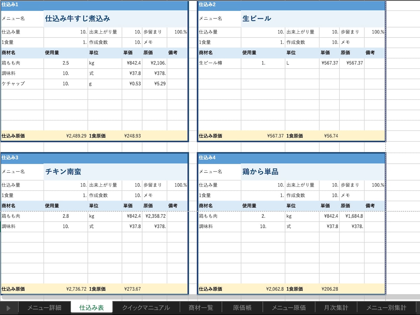Select menu name cell 生ビール
Viewport: 420px width, 315px height.
(x=313, y=19)
